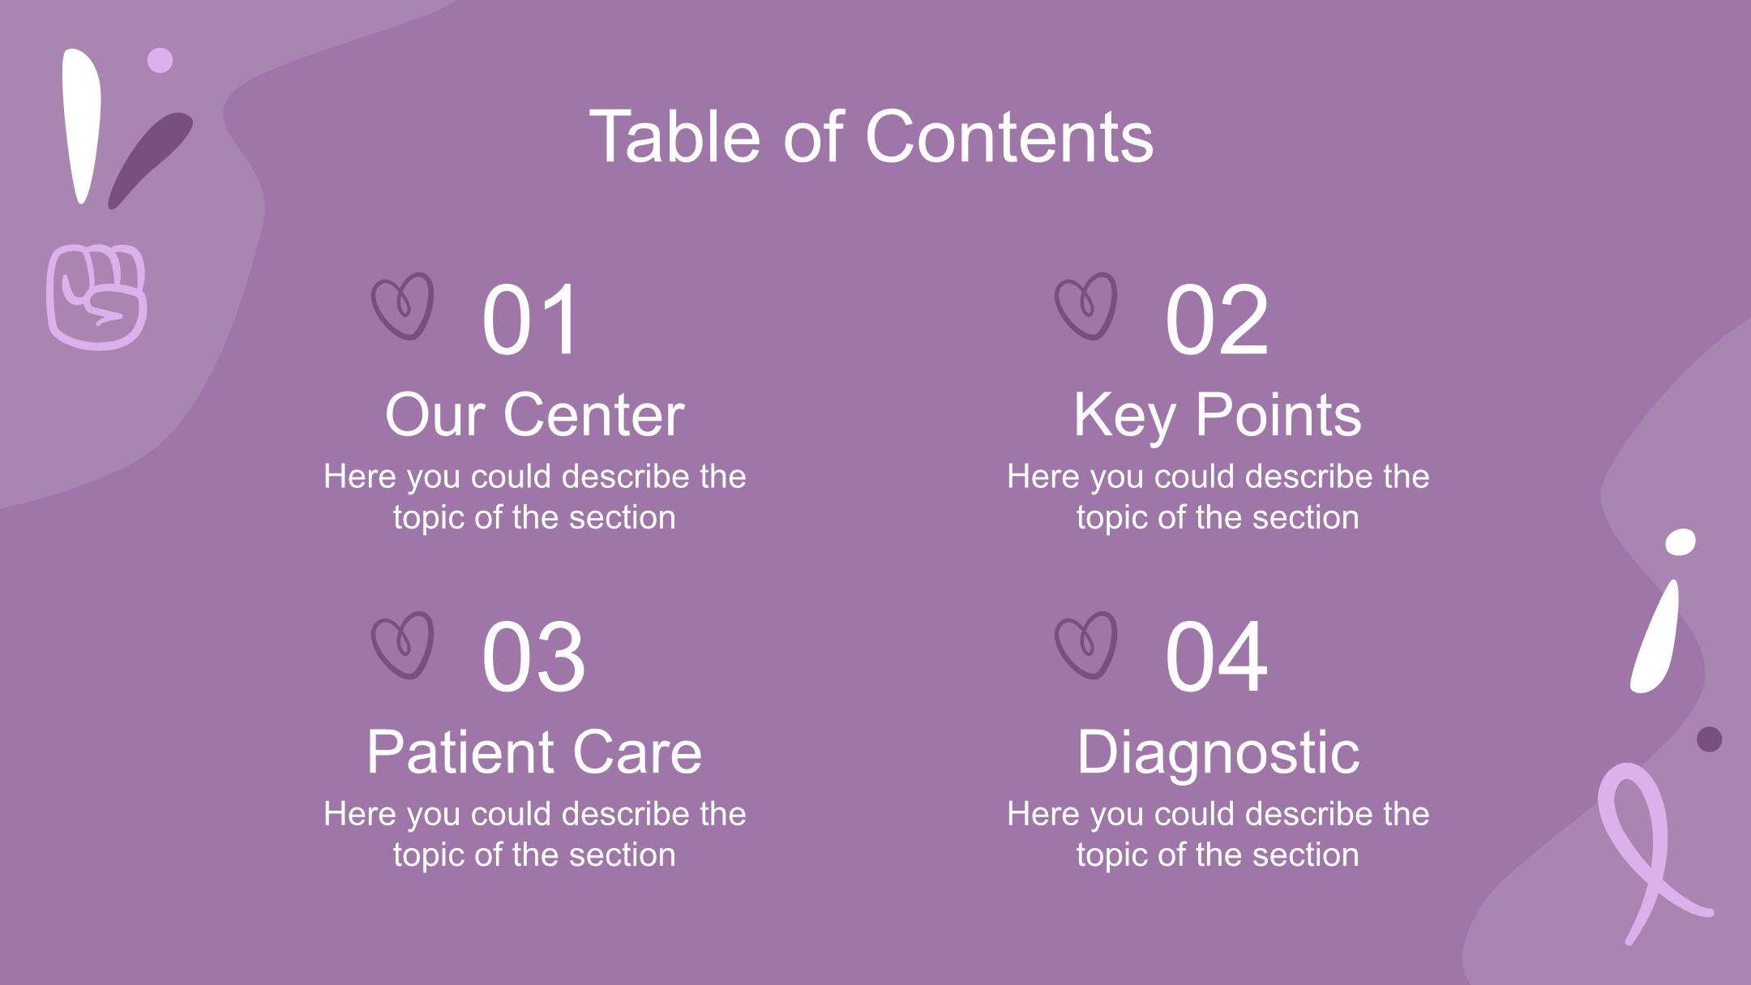The height and width of the screenshot is (985, 1751).
Task: Click the tall white exclamation shape at top left
Action: coord(82,126)
